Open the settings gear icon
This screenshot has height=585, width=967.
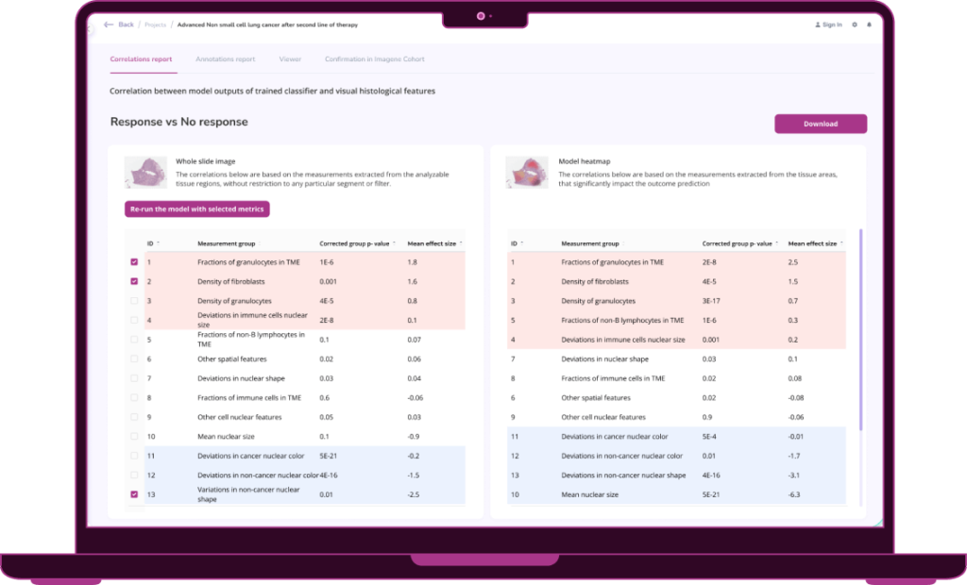pos(854,25)
